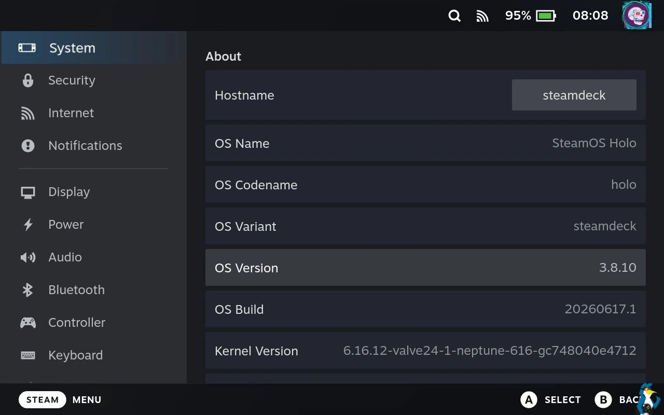Image resolution: width=664 pixels, height=415 pixels.
Task: Click the Bluetooth symbol icon
Action: pyautogui.click(x=27, y=290)
